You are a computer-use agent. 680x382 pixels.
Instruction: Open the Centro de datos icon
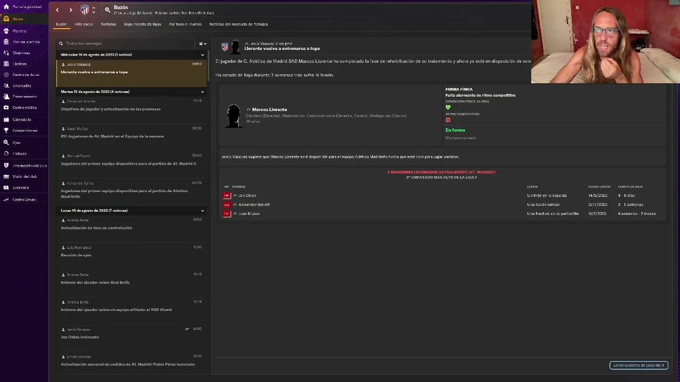coord(6,75)
